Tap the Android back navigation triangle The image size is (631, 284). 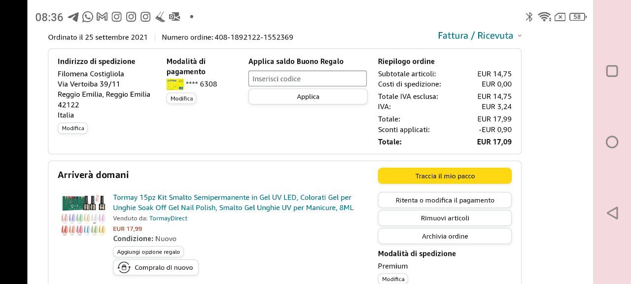pos(612,213)
